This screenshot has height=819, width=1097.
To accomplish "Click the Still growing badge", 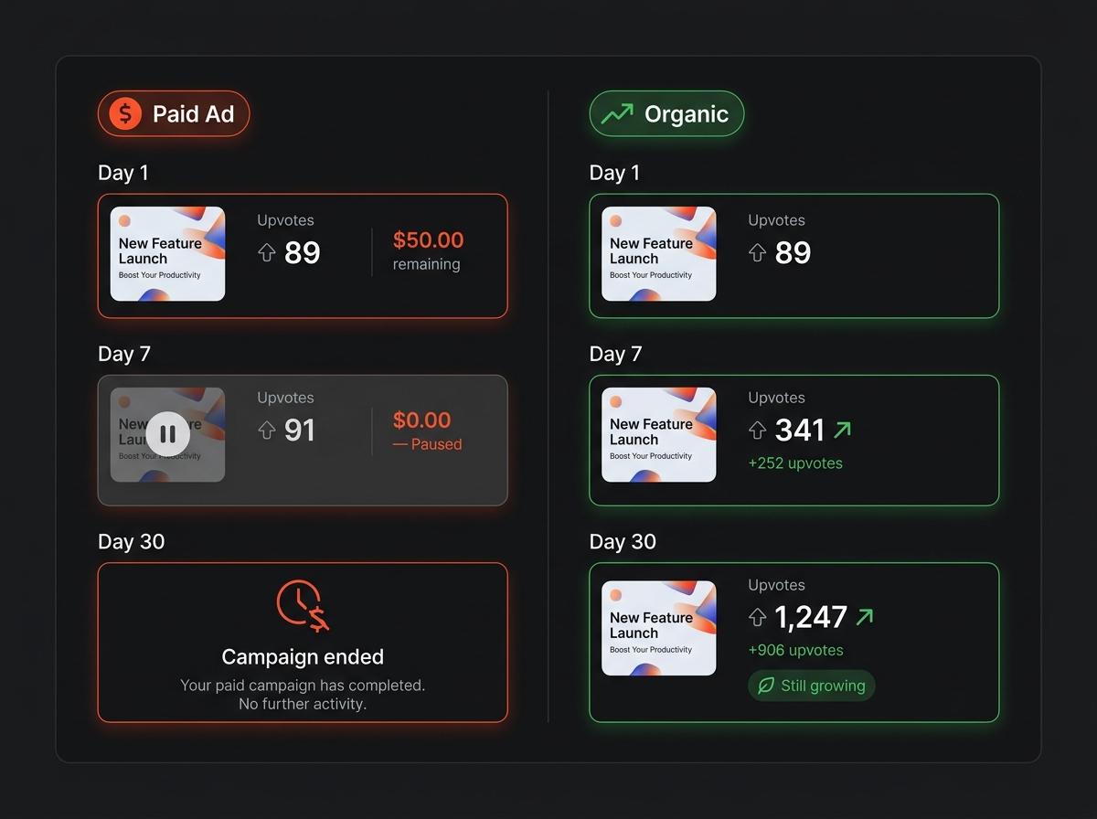I will (x=812, y=686).
